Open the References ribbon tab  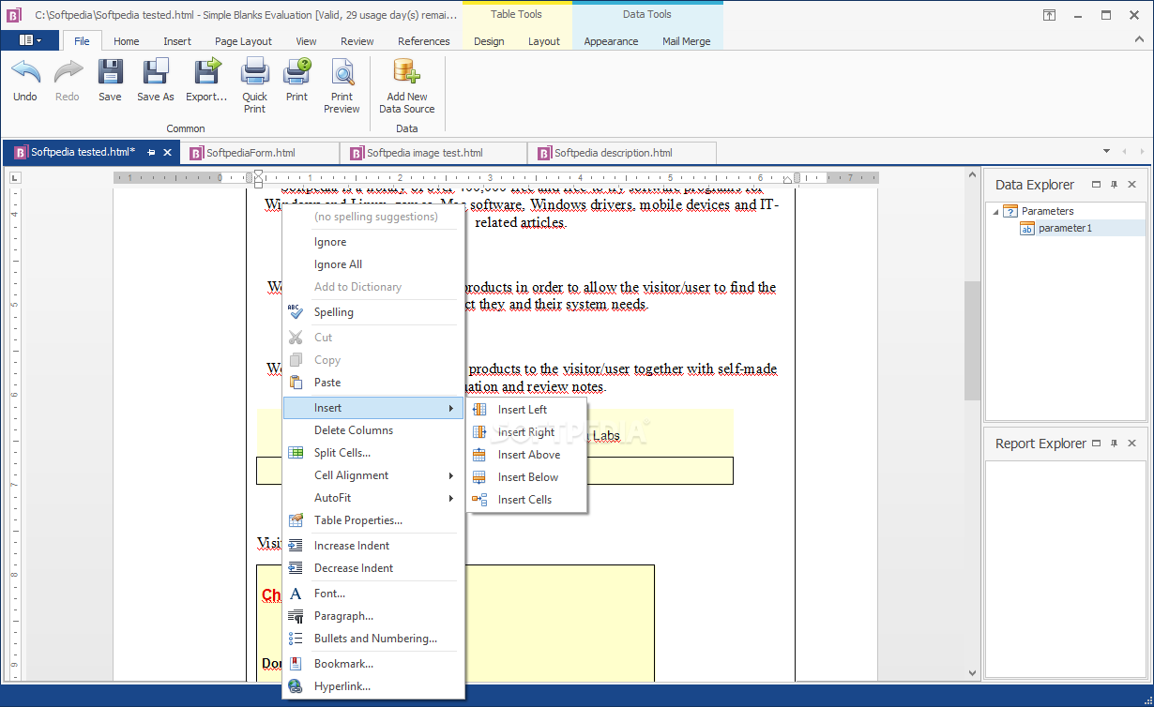[x=424, y=41]
